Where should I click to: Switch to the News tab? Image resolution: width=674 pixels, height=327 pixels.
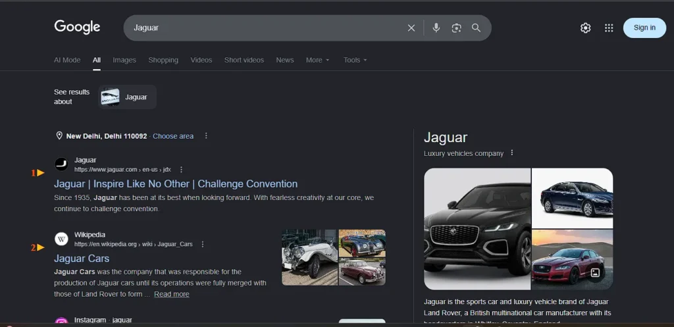tap(285, 60)
